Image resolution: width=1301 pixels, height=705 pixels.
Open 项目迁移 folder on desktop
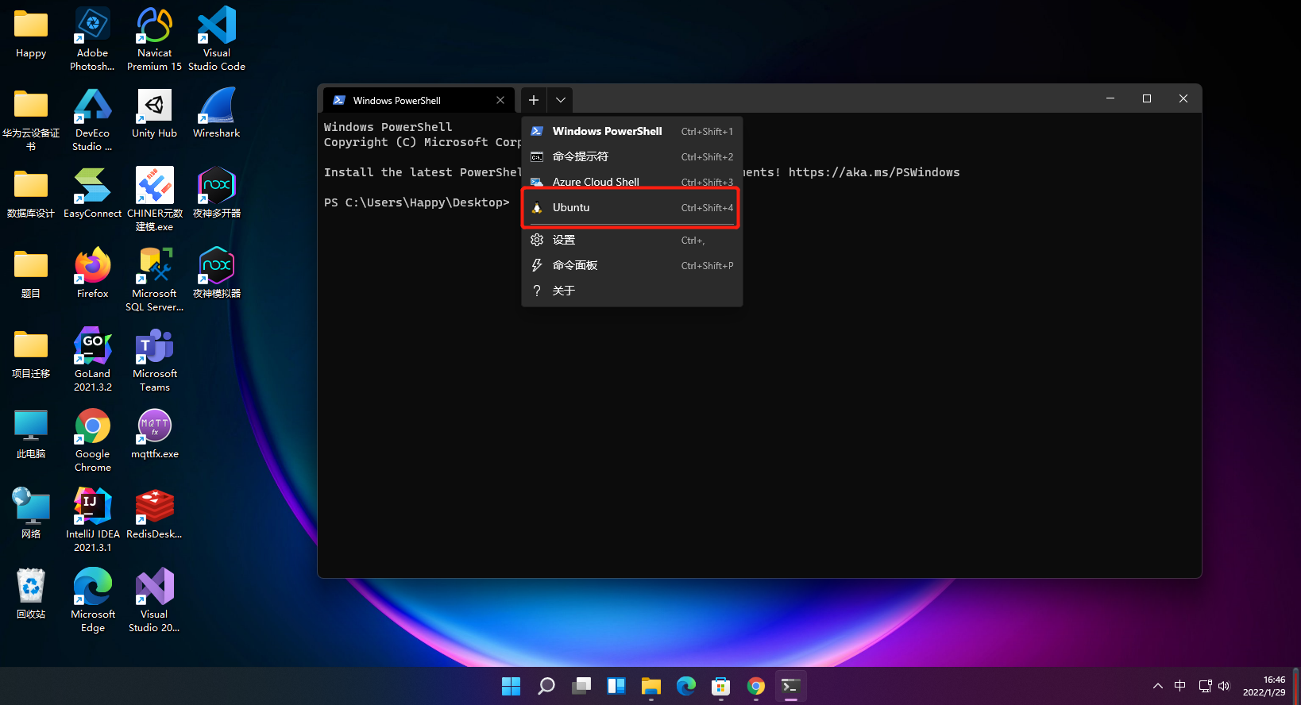[x=31, y=353]
